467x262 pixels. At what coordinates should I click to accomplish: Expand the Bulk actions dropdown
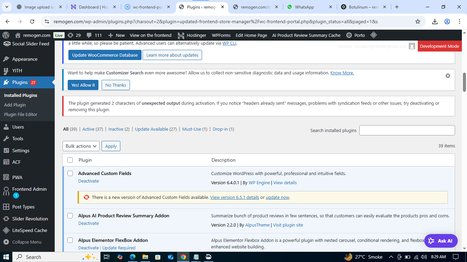pos(81,146)
